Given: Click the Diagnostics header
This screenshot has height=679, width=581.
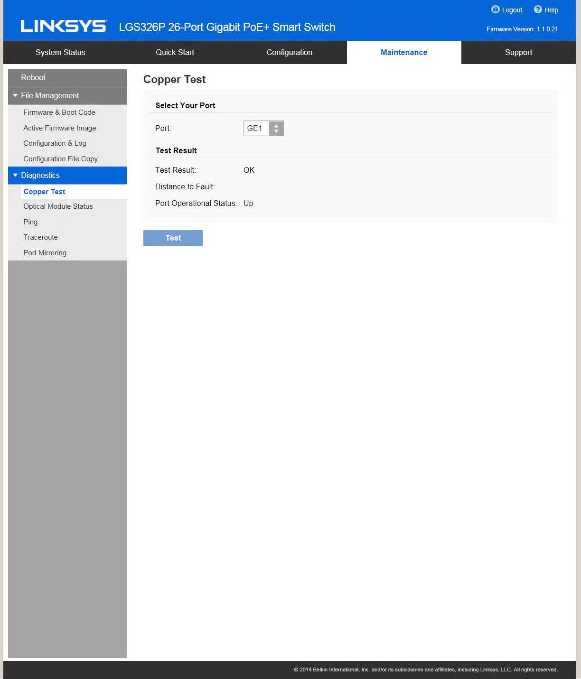Looking at the screenshot, I should 67,175.
